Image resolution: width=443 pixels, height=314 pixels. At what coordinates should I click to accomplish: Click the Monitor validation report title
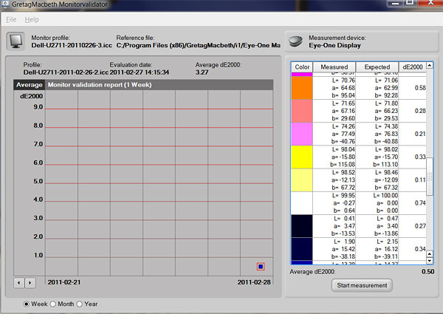[100, 85]
